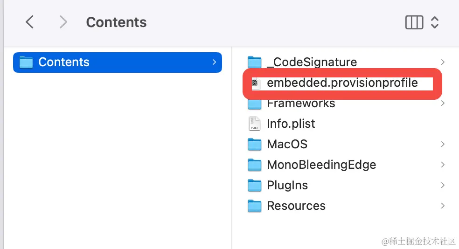Click the Resources folder icon

pos(255,206)
